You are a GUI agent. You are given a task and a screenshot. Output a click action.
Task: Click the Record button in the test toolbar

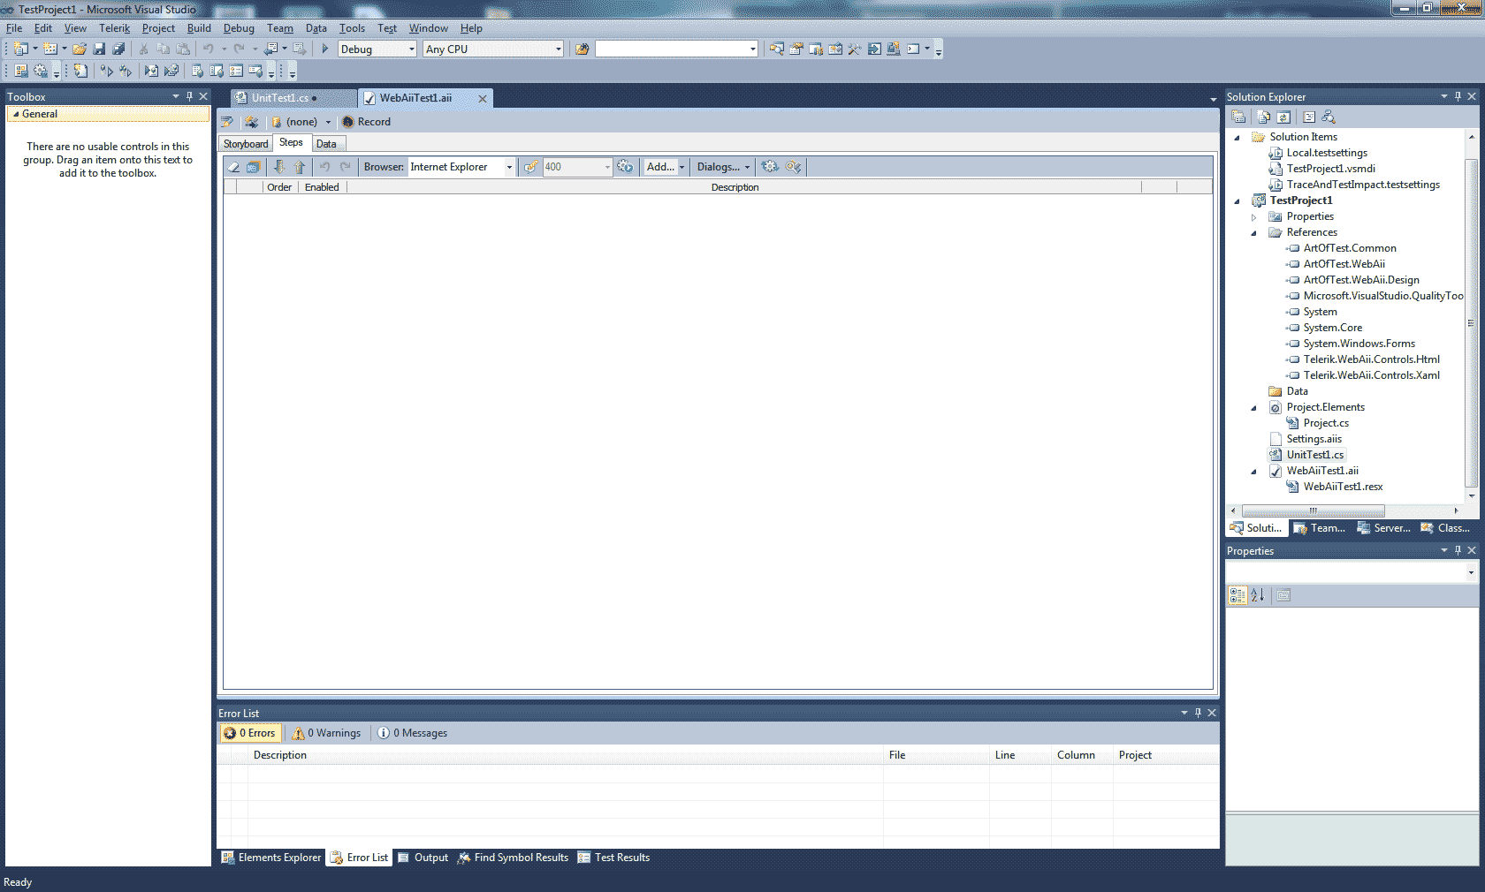366,122
